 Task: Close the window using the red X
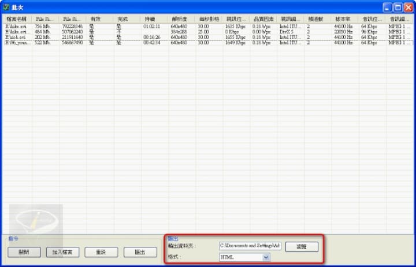407,7
